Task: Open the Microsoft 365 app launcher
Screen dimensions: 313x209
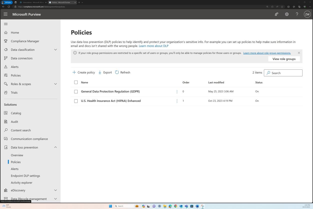Action: (5, 14)
